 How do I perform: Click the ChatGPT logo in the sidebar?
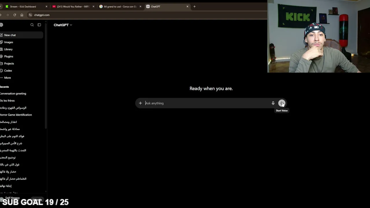(1, 25)
